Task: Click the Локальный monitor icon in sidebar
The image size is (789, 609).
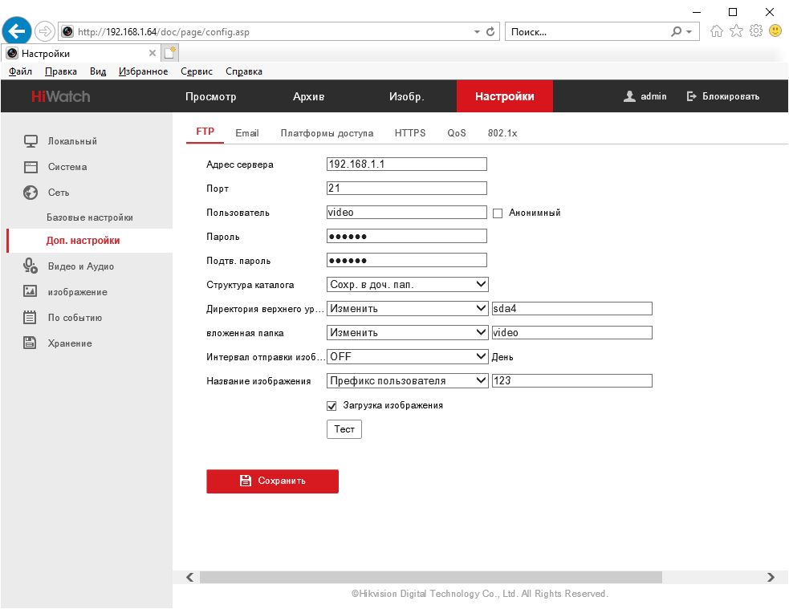Action: 31,141
